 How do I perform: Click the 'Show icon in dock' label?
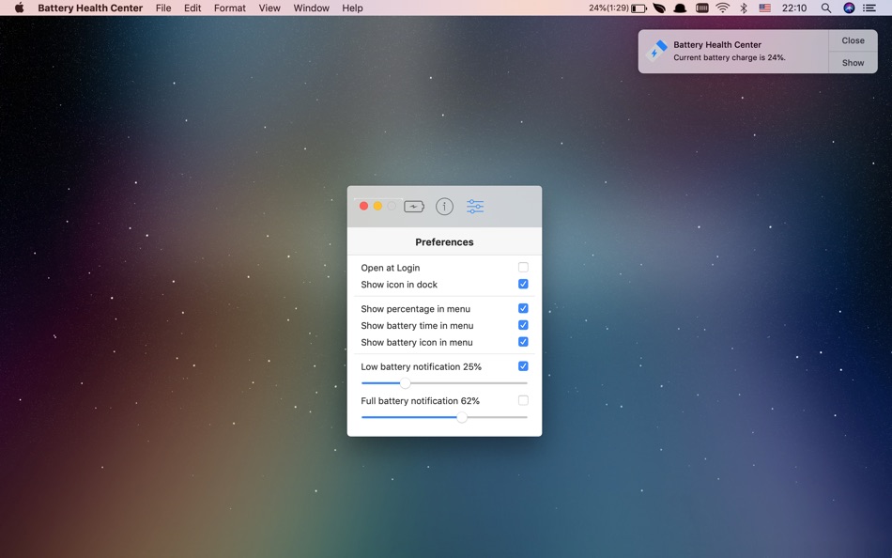click(399, 284)
